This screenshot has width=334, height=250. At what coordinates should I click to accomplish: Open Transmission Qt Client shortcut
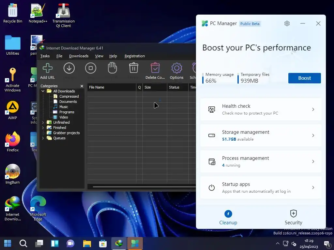tap(64, 16)
